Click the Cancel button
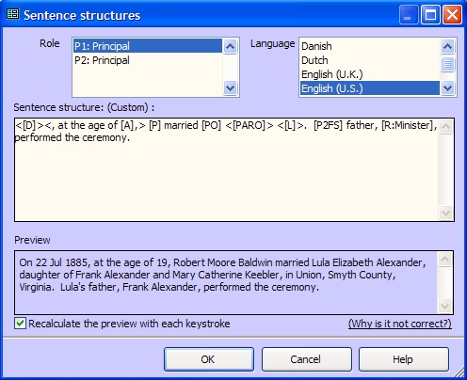Screen dimensions: 467x380 click(307, 359)
